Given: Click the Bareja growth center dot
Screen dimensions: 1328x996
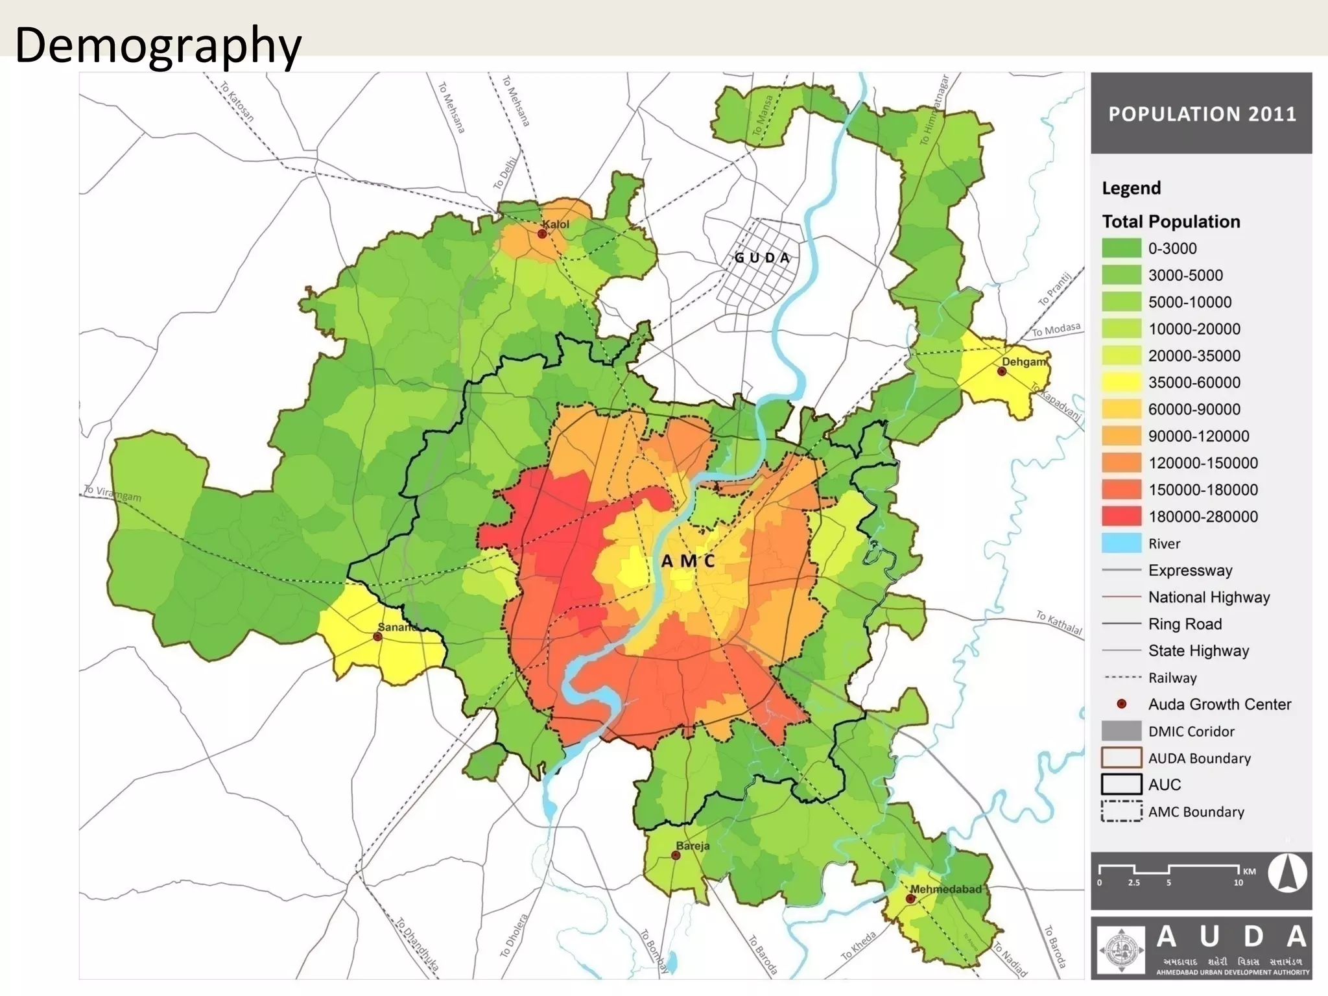Looking at the screenshot, I should click(x=676, y=855).
